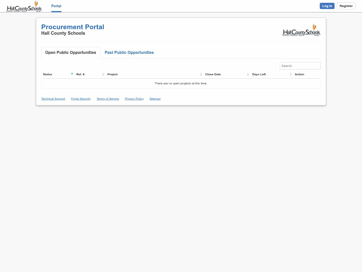
Task: Switch to the Past Public Opportunities tab
Action: 129,53
